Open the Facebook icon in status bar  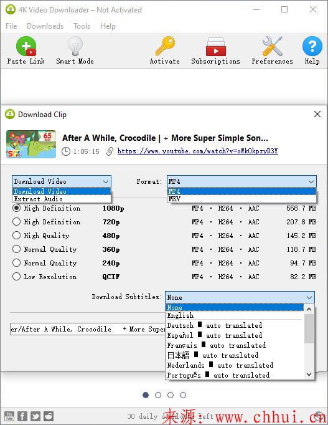pyautogui.click(x=22, y=416)
